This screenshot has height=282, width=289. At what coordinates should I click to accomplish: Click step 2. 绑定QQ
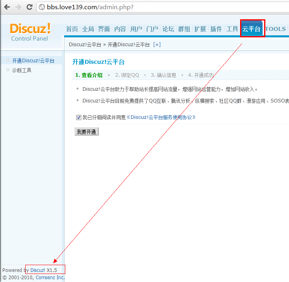127,75
